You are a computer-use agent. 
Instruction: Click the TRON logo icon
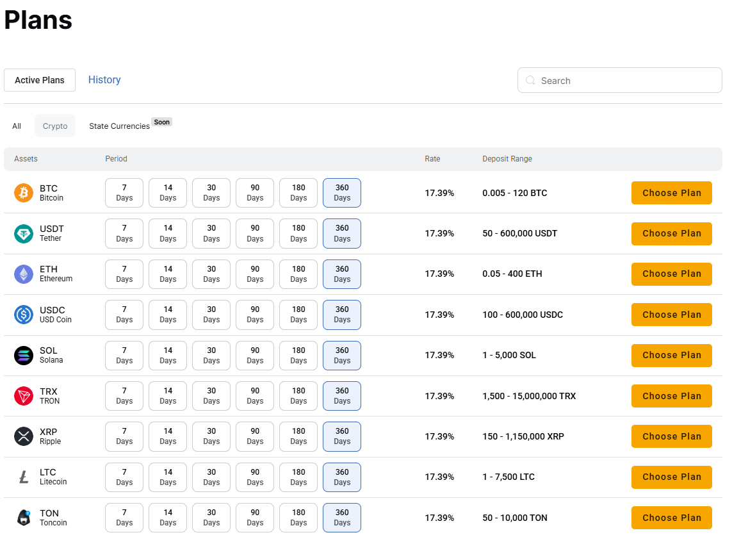24,396
